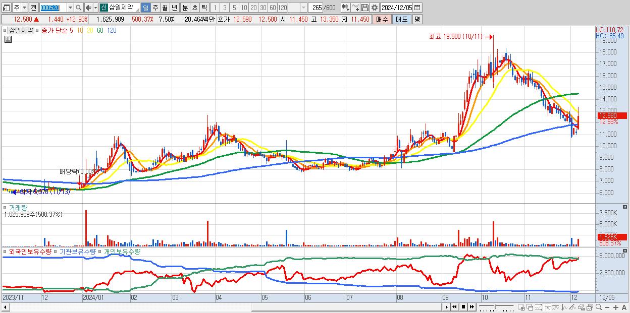Select the 일 (daily) period toggle
This screenshot has width=630, height=313.
(145, 8)
